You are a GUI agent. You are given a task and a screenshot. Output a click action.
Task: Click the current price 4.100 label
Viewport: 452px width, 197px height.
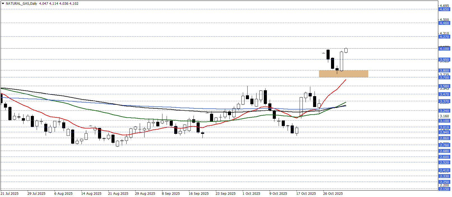coord(444,49)
